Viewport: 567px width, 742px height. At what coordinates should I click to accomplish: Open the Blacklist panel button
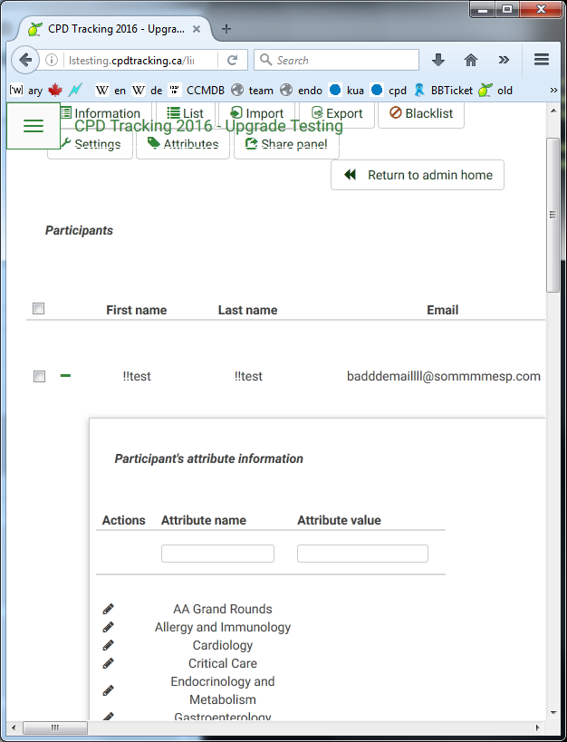(x=421, y=113)
